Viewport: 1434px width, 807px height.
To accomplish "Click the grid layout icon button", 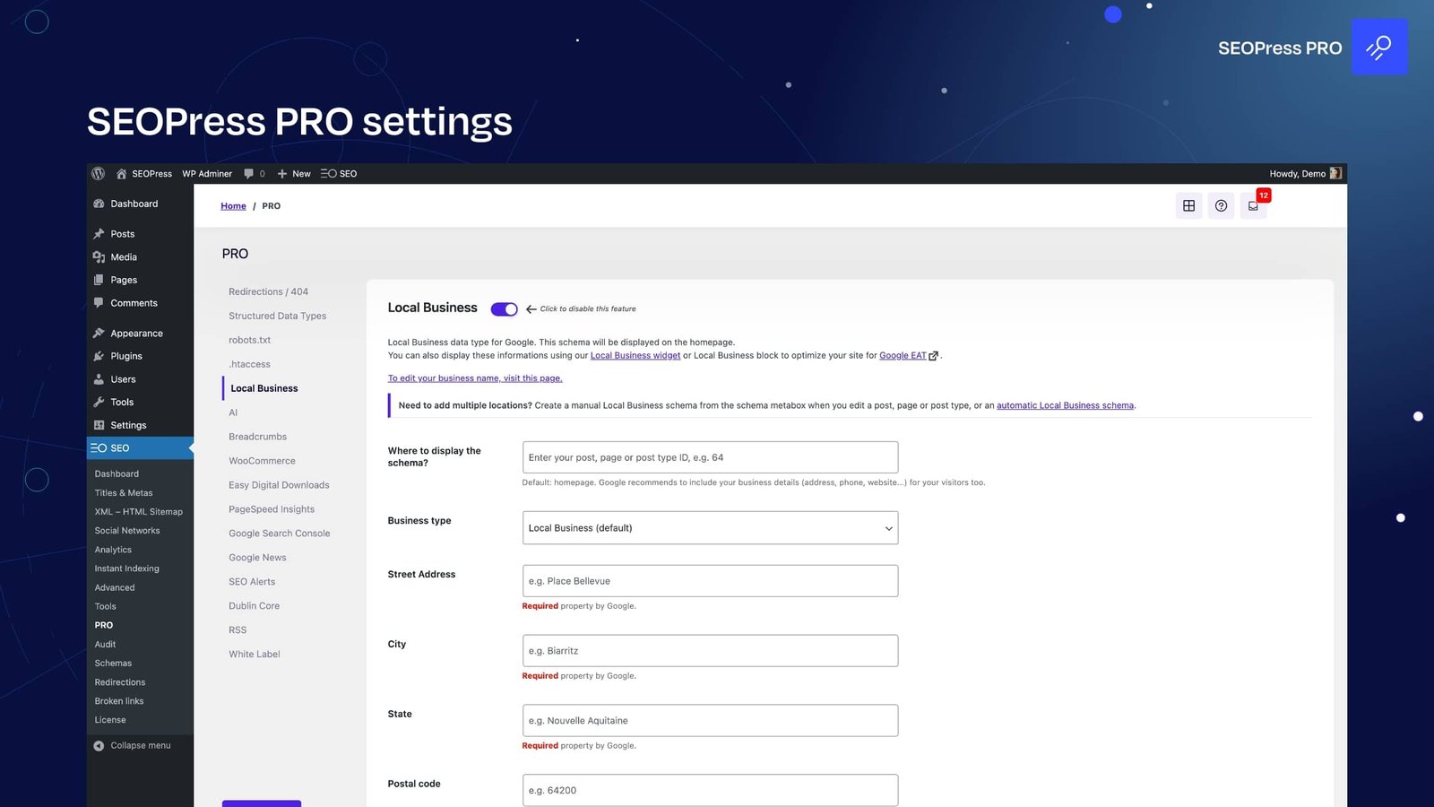I will point(1188,206).
